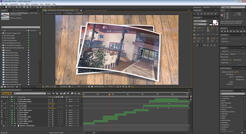Image resolution: width=246 pixels, height=134 pixels.
Task: Expand Color Correction effects category
Action: 221,107
